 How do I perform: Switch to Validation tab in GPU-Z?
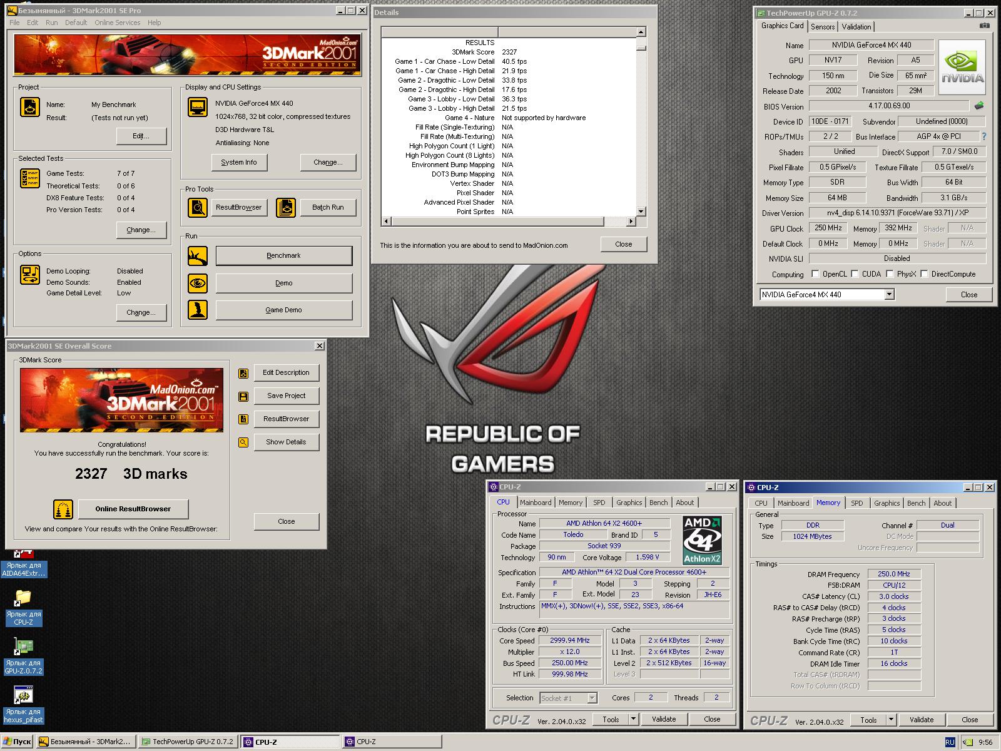(x=856, y=26)
